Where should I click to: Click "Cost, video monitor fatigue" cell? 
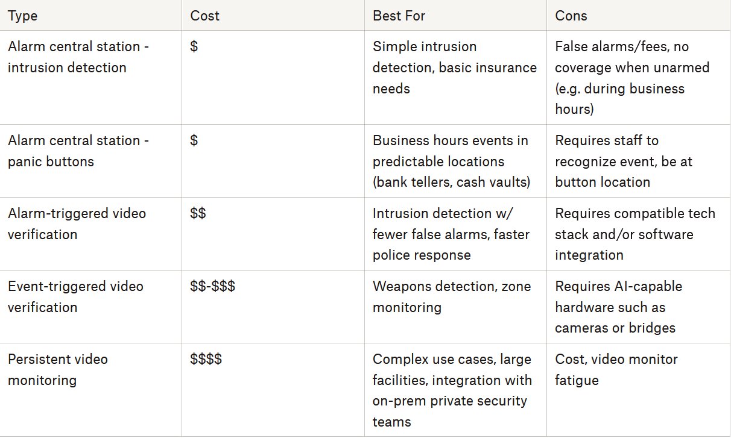(x=639, y=390)
